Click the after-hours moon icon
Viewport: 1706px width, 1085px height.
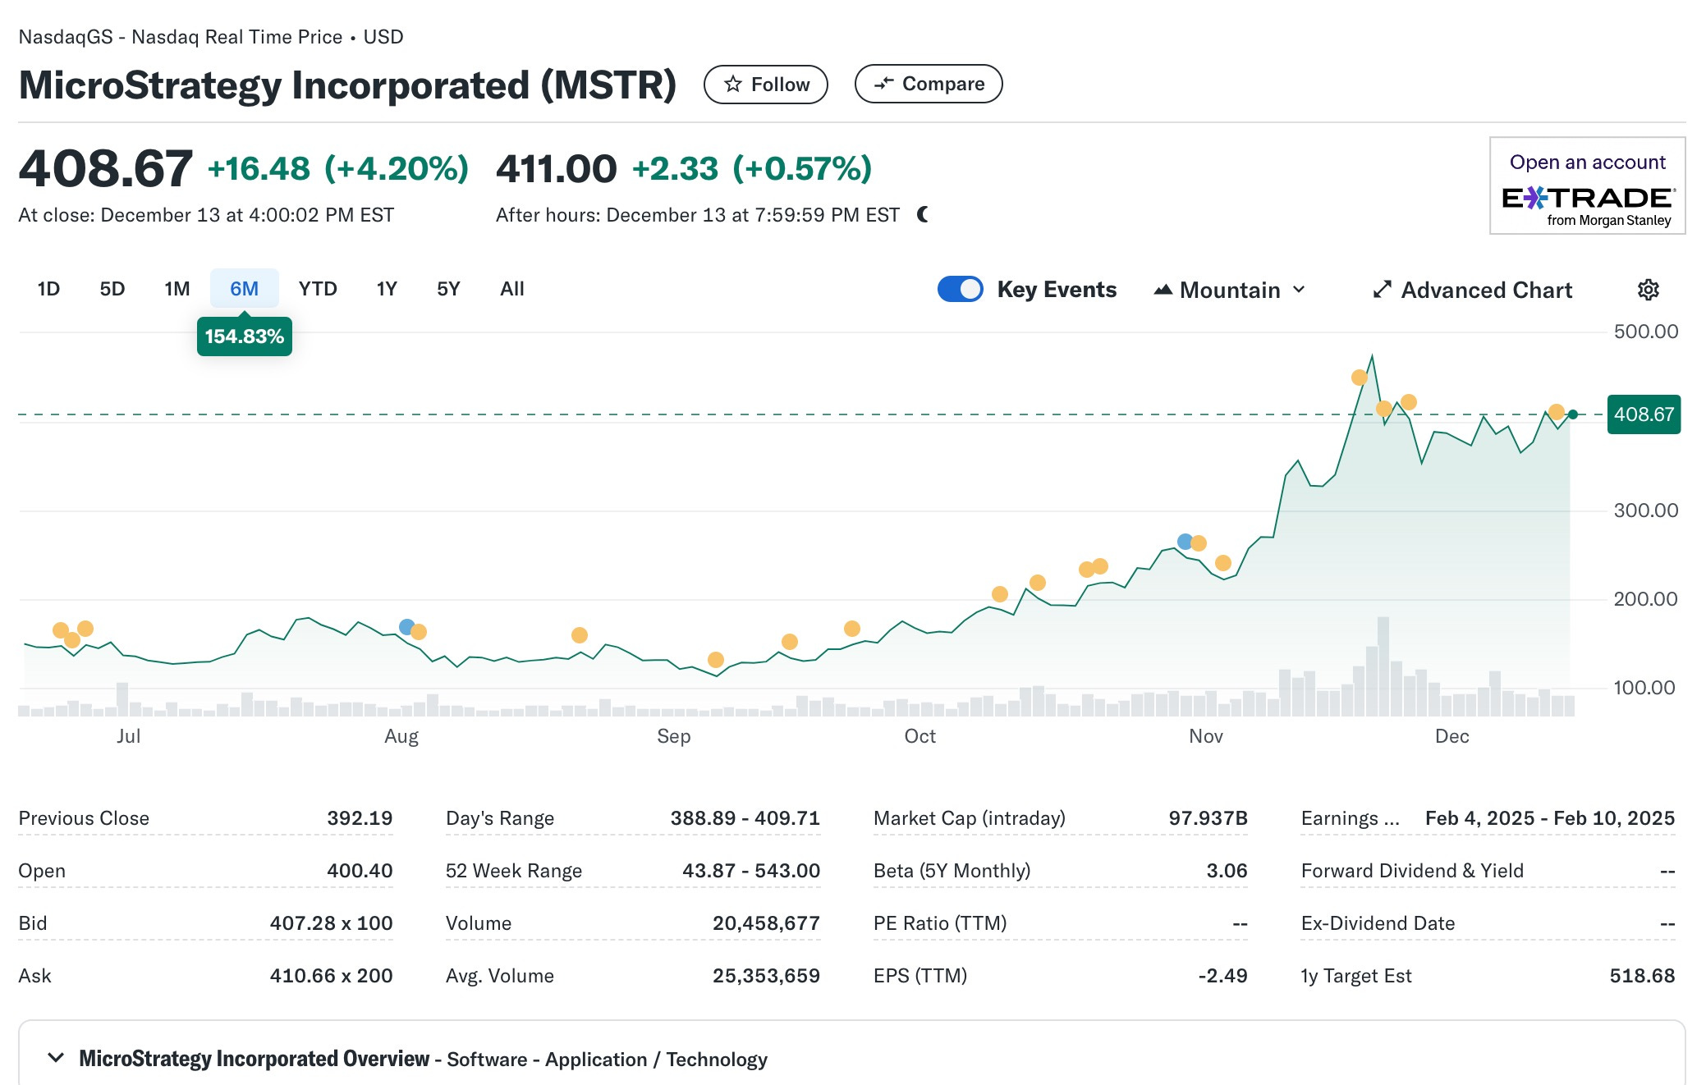coord(923,215)
